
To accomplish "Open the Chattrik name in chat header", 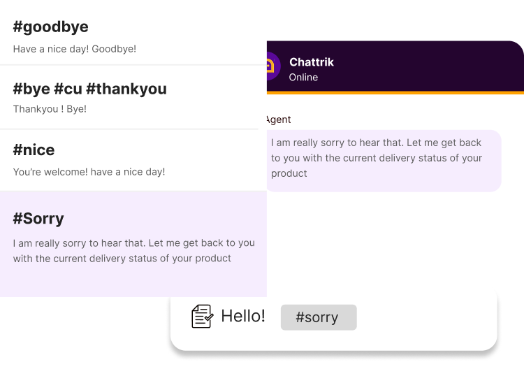I will click(312, 62).
